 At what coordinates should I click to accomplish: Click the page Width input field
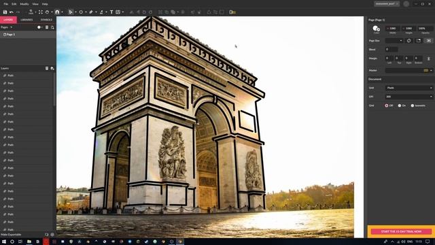[x=393, y=29]
